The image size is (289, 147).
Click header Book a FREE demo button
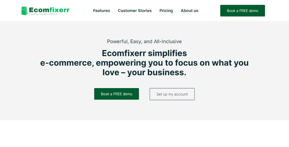click(x=243, y=11)
